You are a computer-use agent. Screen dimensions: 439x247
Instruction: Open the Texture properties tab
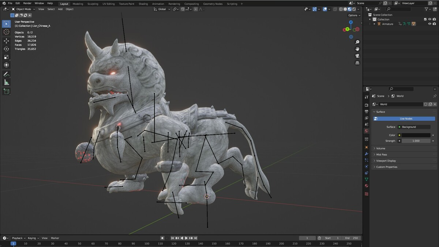pos(367,194)
